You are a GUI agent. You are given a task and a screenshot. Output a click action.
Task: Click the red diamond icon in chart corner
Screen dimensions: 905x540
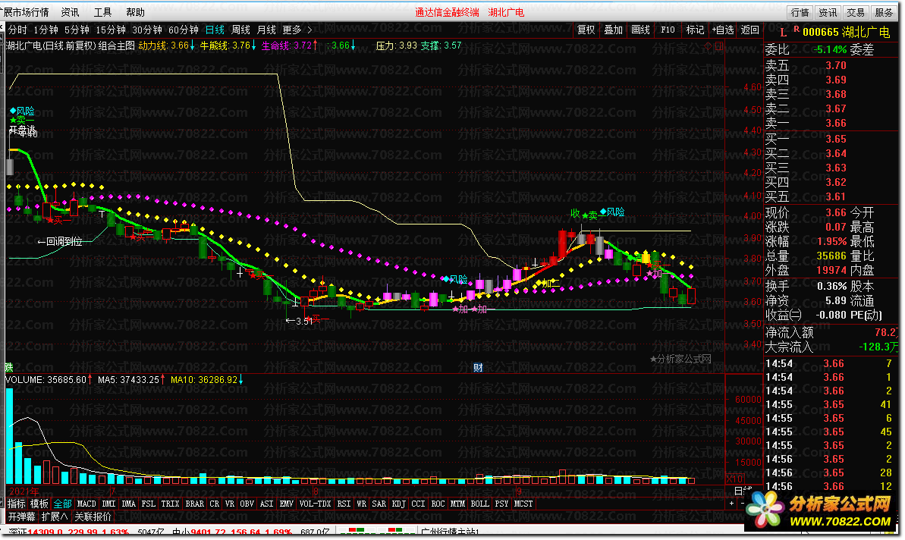pyautogui.click(x=709, y=46)
